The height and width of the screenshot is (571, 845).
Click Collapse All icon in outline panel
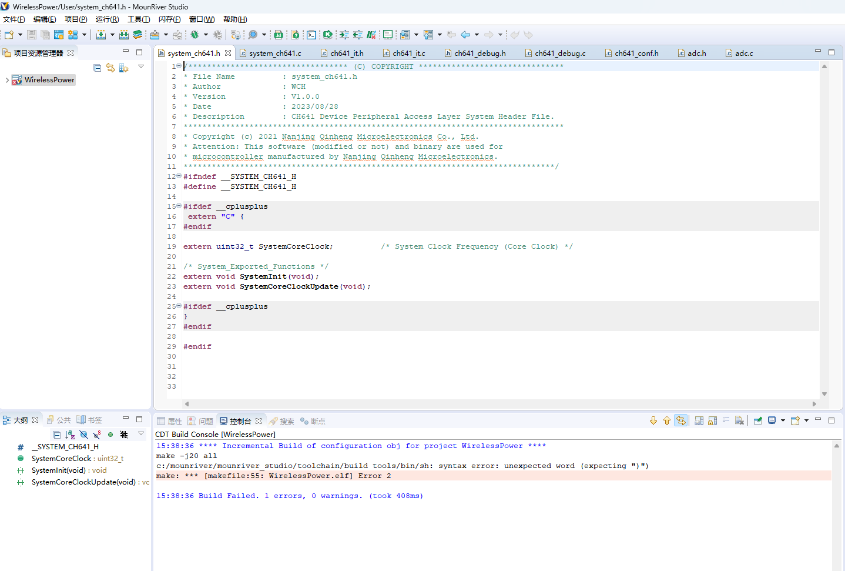57,435
